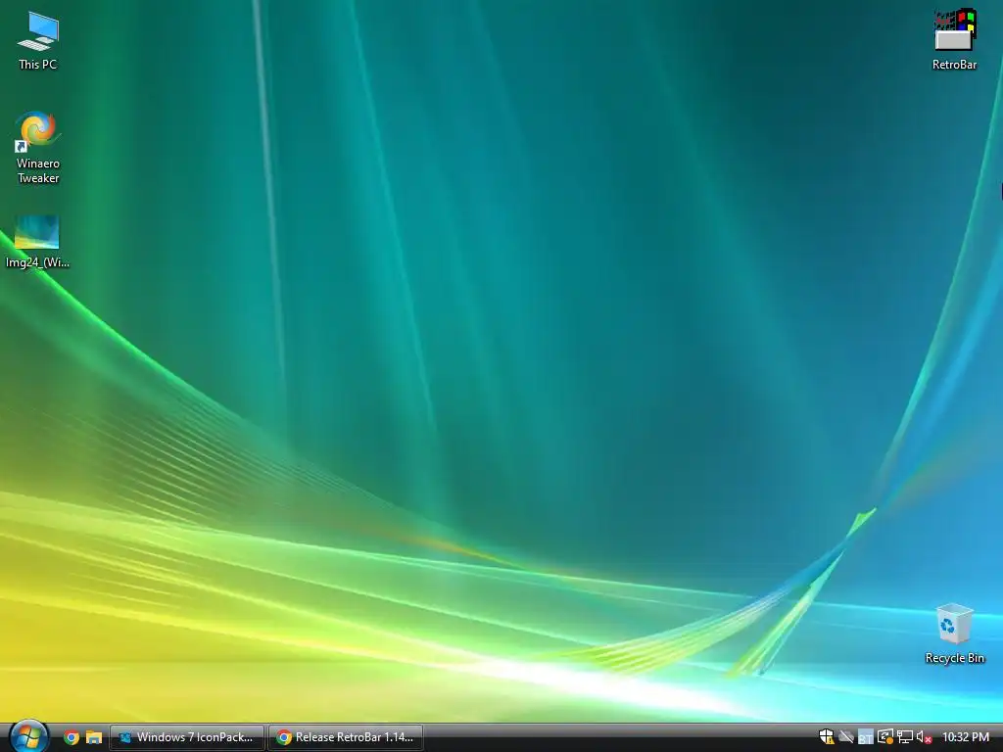Click the Recycle Bin label text

point(954,658)
